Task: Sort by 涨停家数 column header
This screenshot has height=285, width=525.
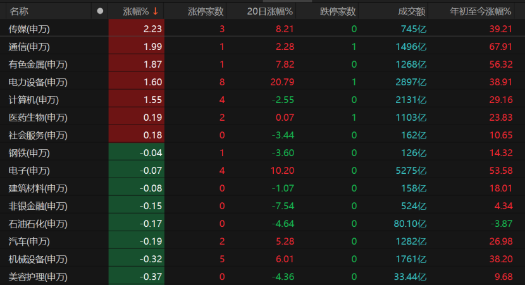Action: 206,11
